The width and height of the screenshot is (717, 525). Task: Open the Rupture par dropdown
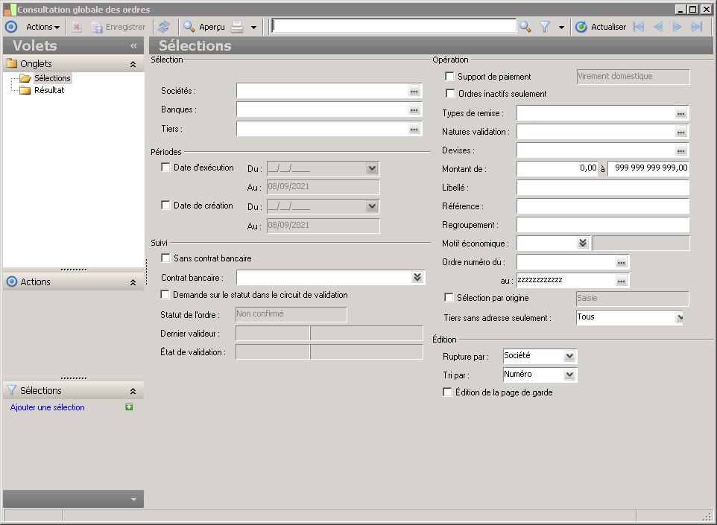click(569, 356)
